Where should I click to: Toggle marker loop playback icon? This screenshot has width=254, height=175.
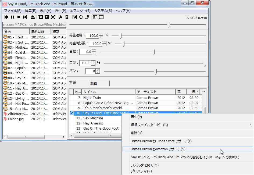pyautogui.click(x=75, y=17)
